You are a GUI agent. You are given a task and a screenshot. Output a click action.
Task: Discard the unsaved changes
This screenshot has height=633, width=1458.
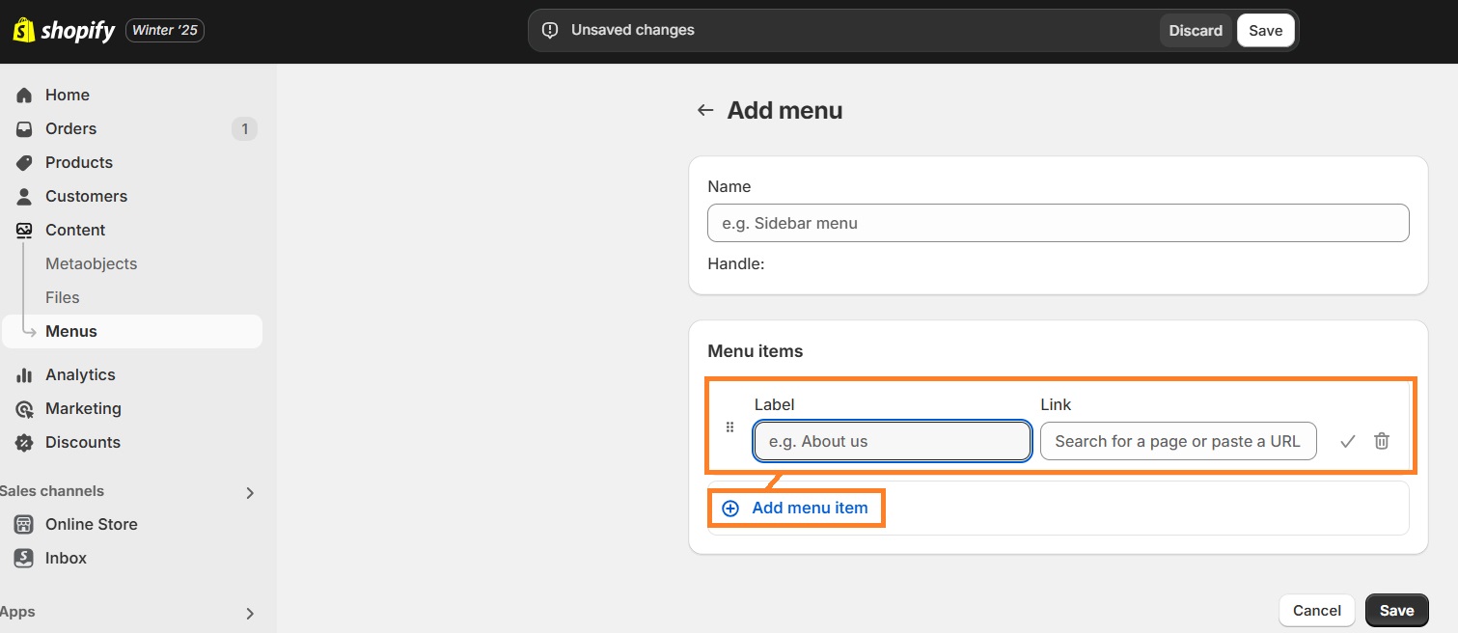[x=1195, y=30]
